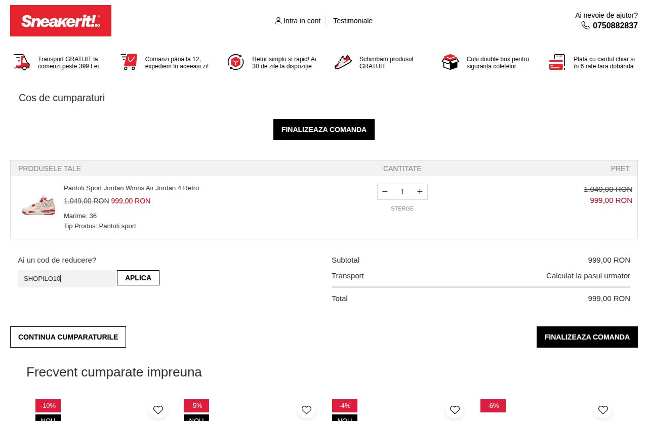
Task: Click Total value 999,00 RON
Action: pyautogui.click(x=609, y=299)
